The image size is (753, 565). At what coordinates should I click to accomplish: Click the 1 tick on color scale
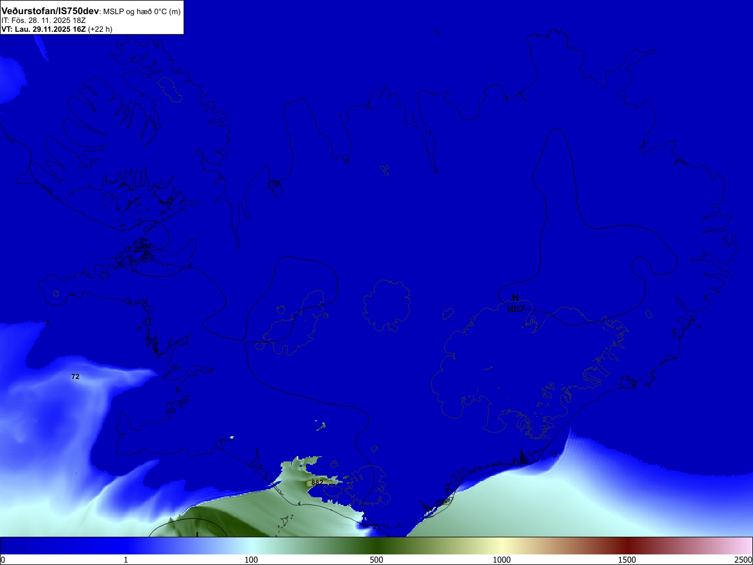[125, 560]
